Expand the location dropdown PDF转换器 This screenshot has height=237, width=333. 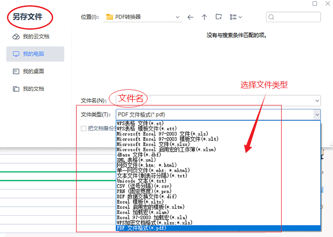(178, 17)
